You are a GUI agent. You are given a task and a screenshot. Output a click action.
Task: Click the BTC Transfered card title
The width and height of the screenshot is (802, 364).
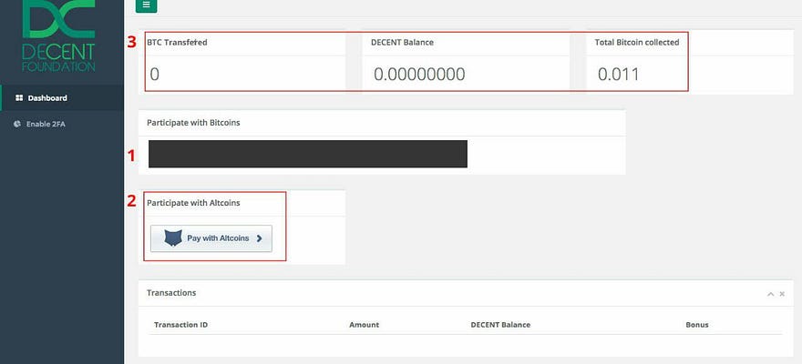(x=177, y=43)
